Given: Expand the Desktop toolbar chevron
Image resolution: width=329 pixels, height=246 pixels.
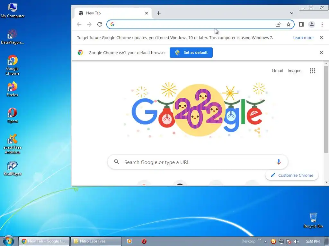Looking at the screenshot, I should point(259,240).
